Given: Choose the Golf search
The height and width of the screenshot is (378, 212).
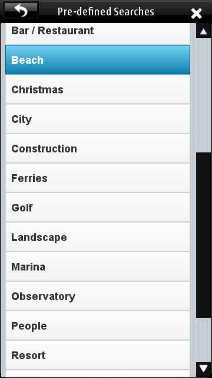Looking at the screenshot, I should tap(98, 207).
